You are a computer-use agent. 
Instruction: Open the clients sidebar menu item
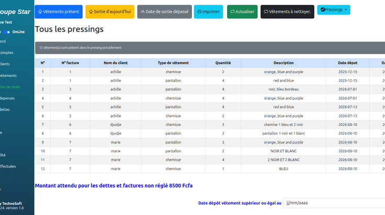click(x=5, y=64)
